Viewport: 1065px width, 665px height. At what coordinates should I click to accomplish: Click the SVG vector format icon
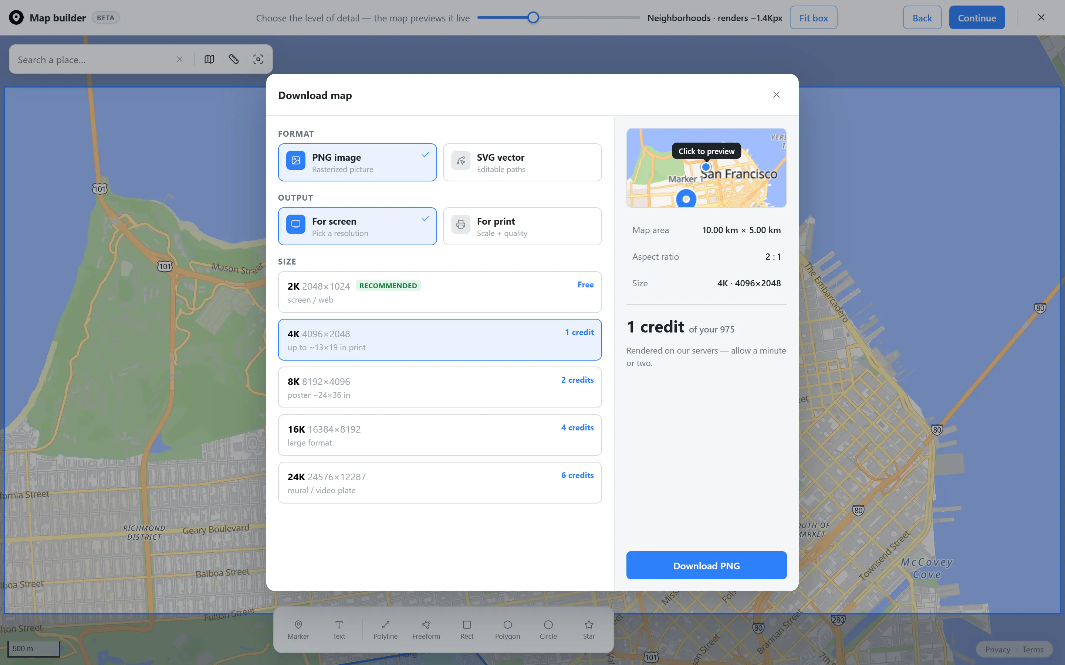461,161
